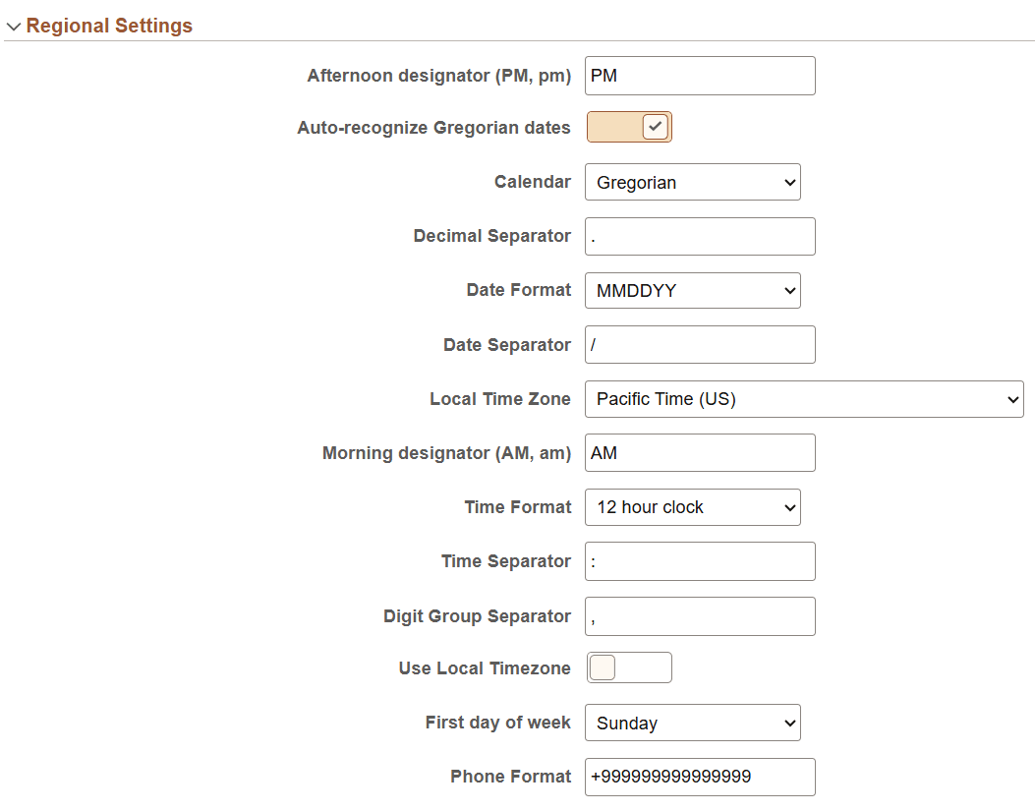Click the Phone Format input field
This screenshot has height=811, width=1035.
(x=699, y=777)
